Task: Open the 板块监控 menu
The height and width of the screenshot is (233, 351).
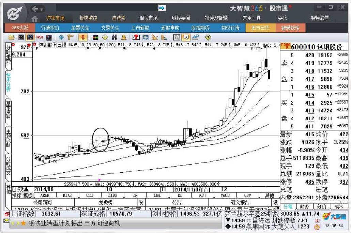Action: click(x=88, y=18)
